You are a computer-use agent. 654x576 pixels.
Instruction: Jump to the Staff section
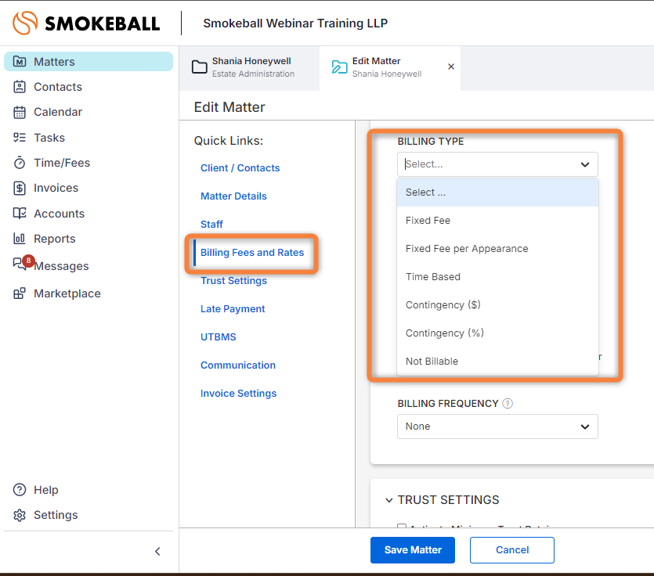click(x=212, y=225)
